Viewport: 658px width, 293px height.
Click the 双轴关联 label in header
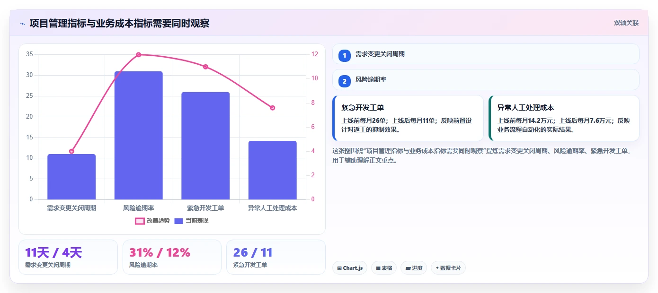[626, 23]
